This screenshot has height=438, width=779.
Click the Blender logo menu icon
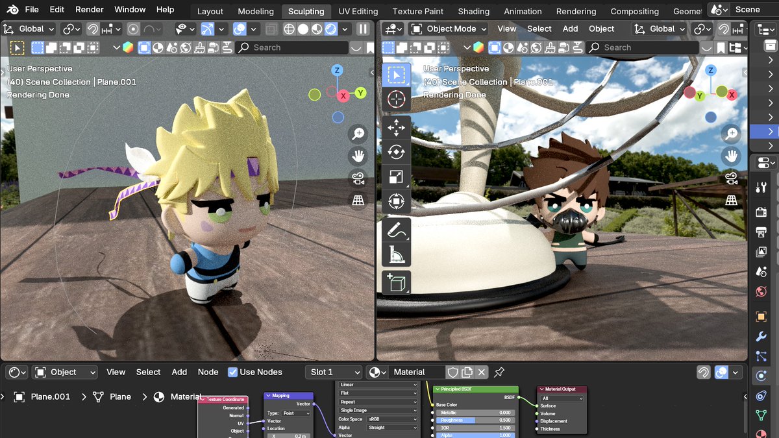tap(12, 10)
